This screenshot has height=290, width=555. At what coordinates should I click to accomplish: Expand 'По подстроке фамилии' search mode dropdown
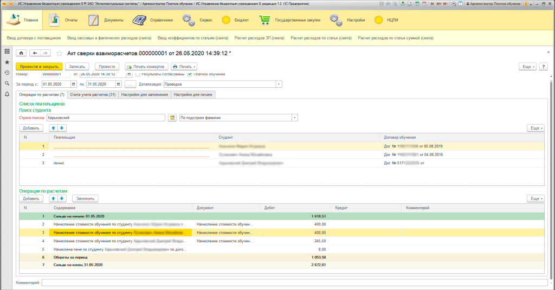pyautogui.click(x=294, y=117)
